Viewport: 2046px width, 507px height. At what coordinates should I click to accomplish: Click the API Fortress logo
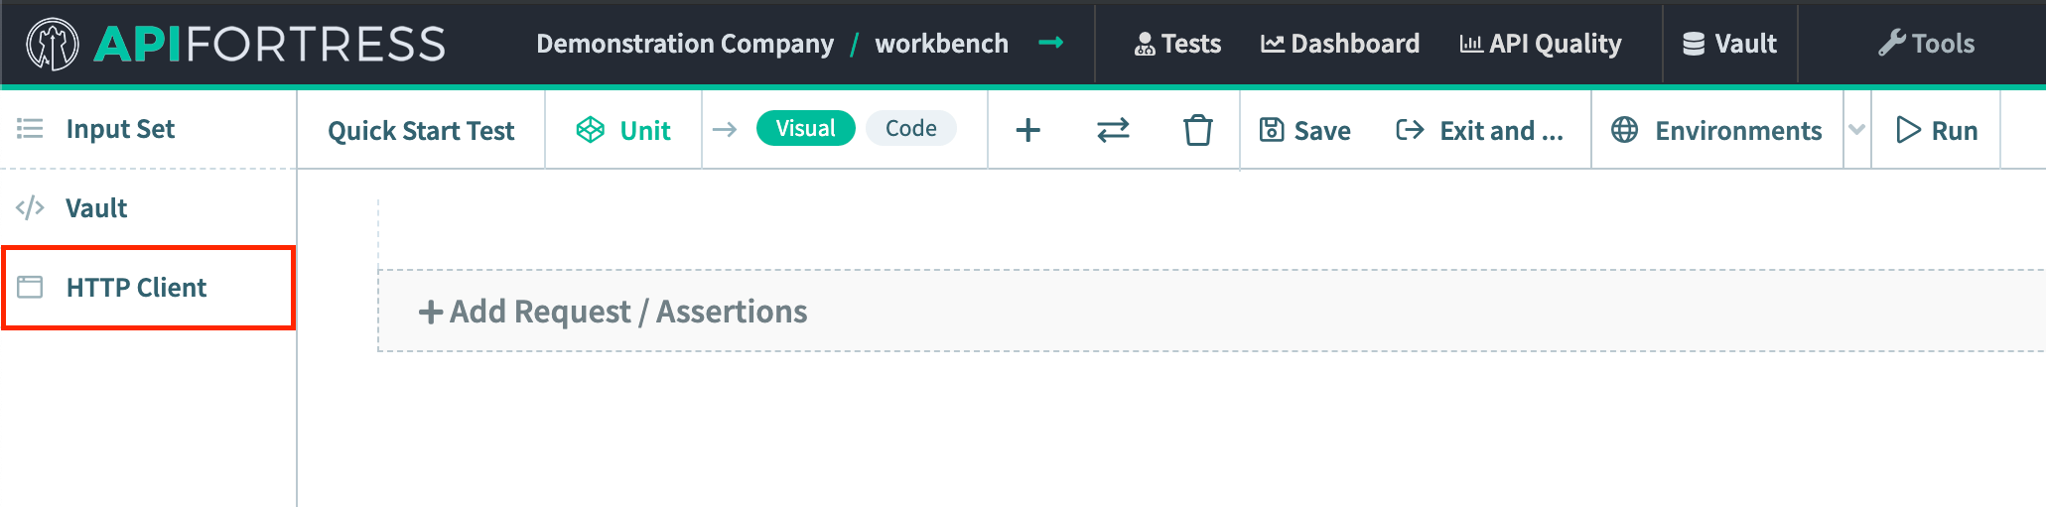[235, 44]
